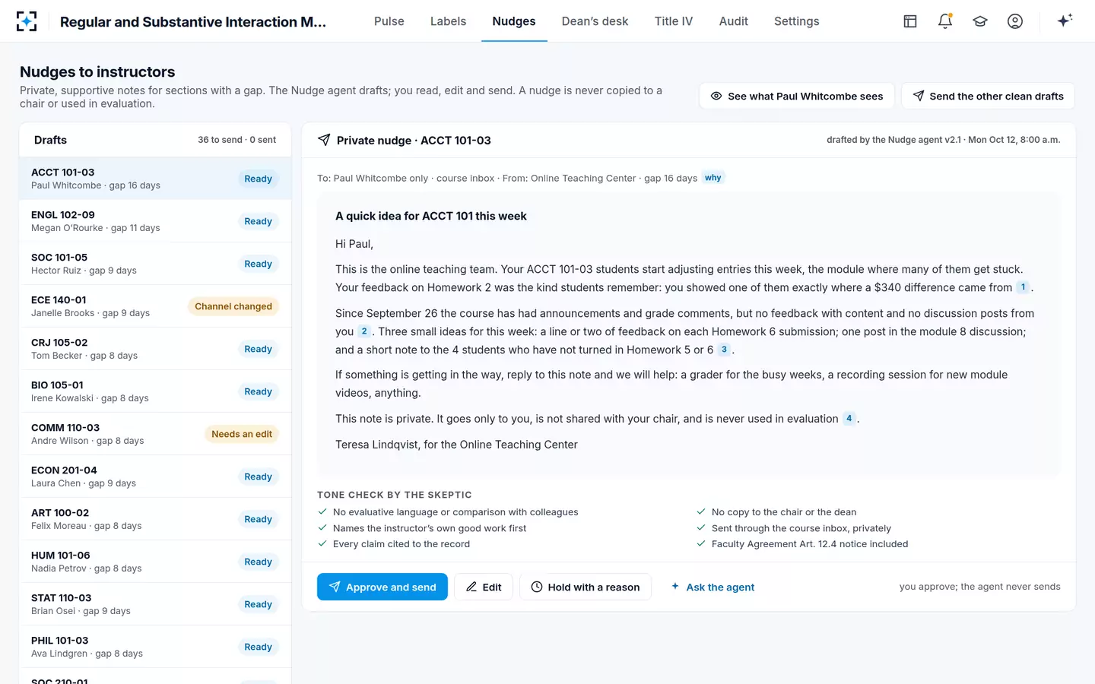This screenshot has height=684, width=1095.
Task: Click citation marker 2 in the note
Action: pos(364,331)
